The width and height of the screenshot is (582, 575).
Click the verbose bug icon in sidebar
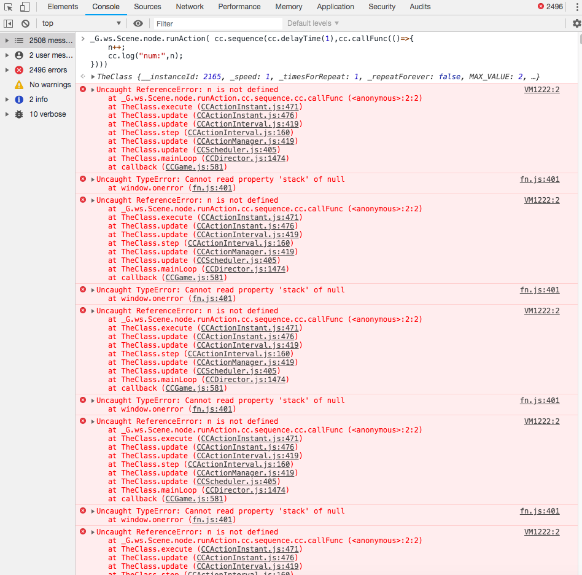click(x=19, y=114)
